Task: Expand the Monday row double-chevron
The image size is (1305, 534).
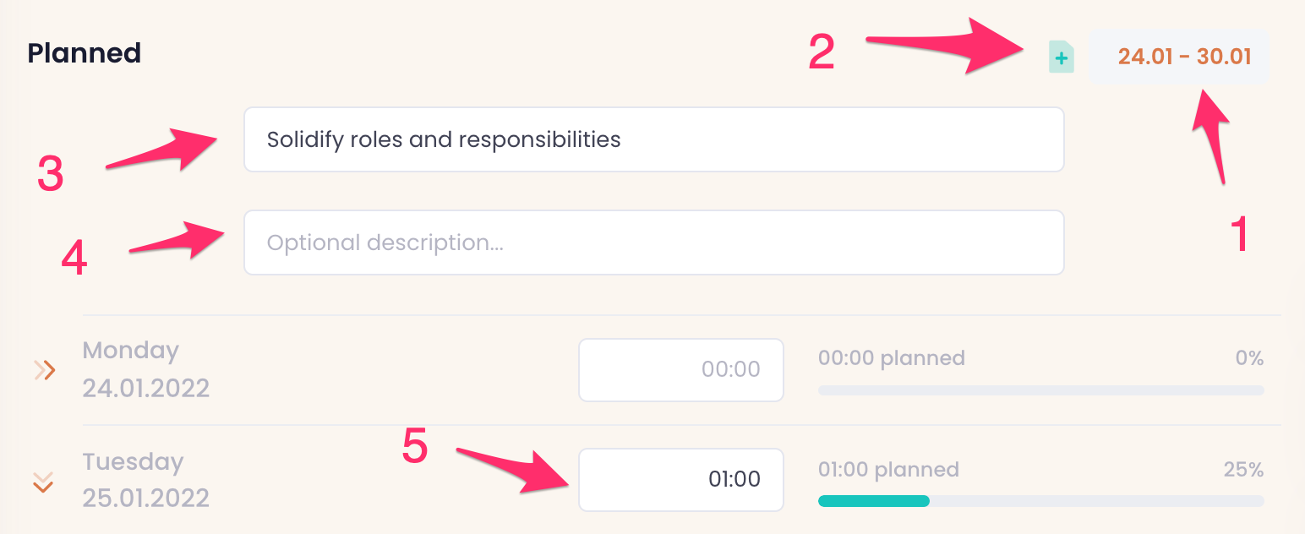Action: click(x=44, y=370)
